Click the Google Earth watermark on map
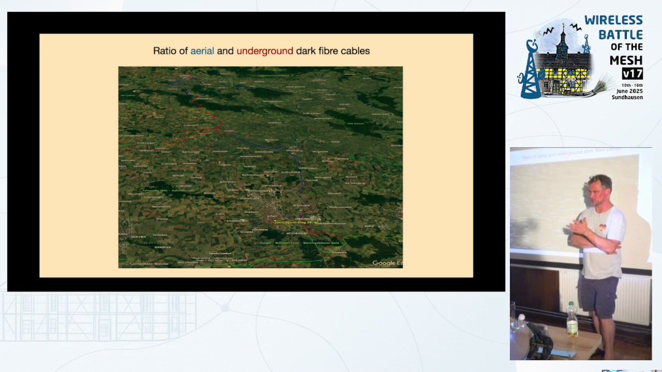 coord(387,263)
